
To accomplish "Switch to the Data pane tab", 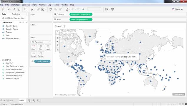I will click(4, 14).
